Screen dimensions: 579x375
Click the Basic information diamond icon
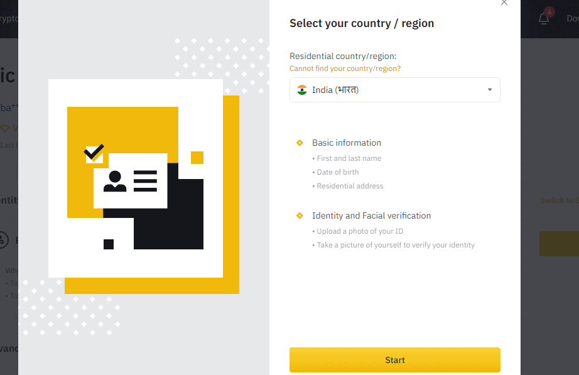[x=300, y=143]
